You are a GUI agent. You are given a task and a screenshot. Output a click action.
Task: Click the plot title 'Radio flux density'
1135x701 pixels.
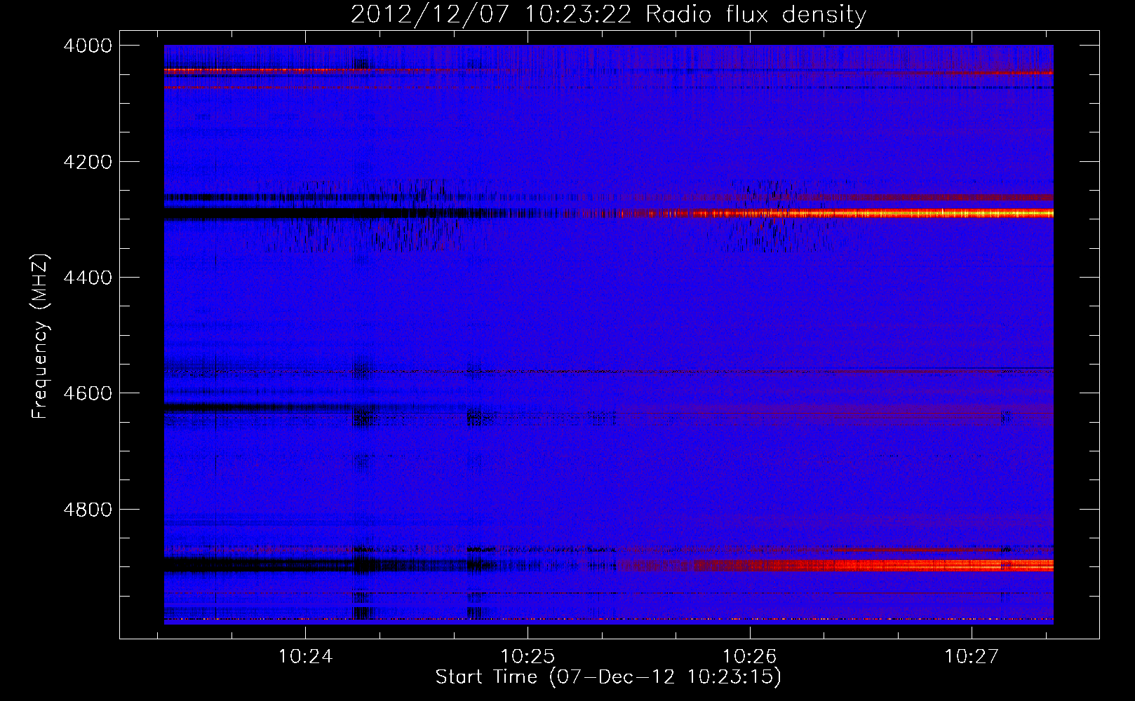(x=756, y=15)
